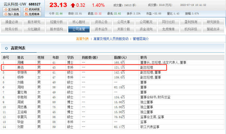The image size is (226, 134).
Task: Click the 1.40% change value
Action: (98, 5)
